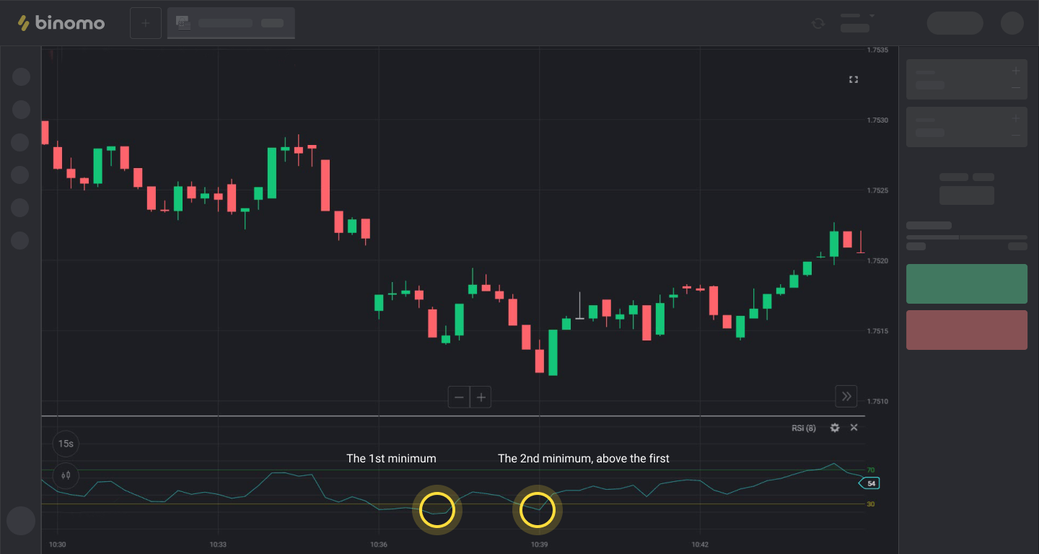
Task: Place a down trade with red button
Action: coord(967,330)
